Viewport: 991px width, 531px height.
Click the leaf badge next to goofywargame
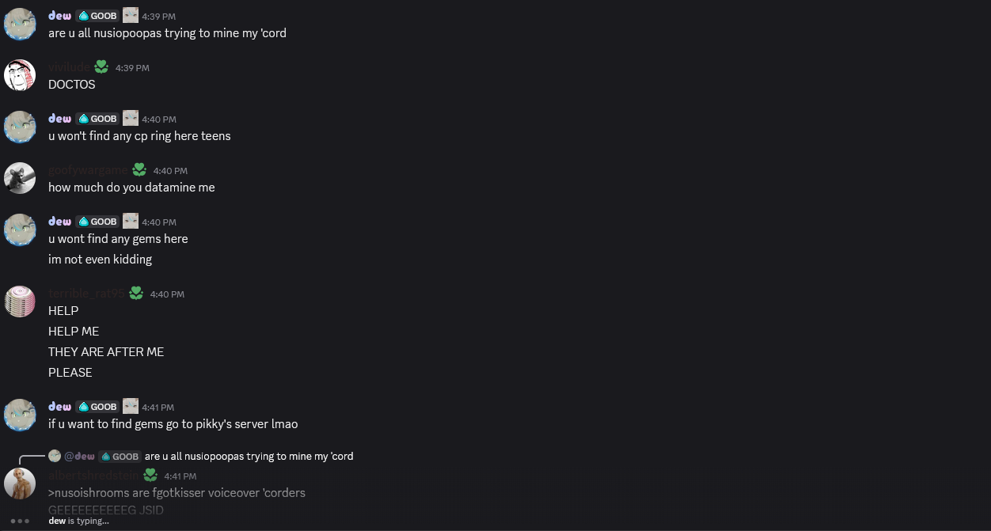coord(139,170)
